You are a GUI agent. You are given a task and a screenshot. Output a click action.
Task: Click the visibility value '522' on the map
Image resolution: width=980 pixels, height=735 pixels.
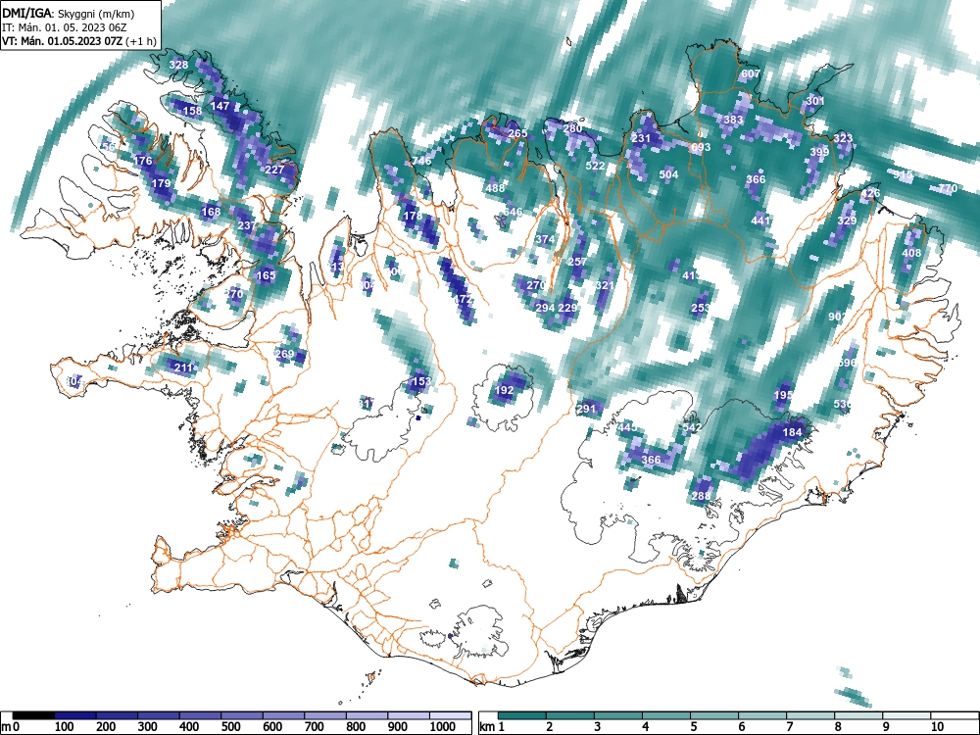(595, 166)
